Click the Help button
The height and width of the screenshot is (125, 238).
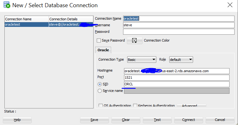pyautogui.click(x=17, y=120)
